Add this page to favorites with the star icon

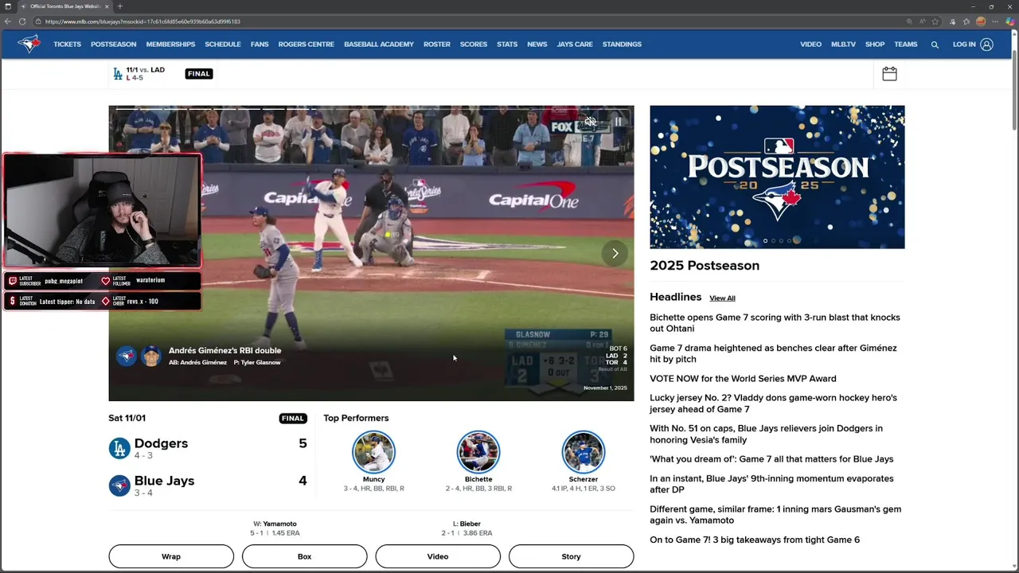(935, 21)
